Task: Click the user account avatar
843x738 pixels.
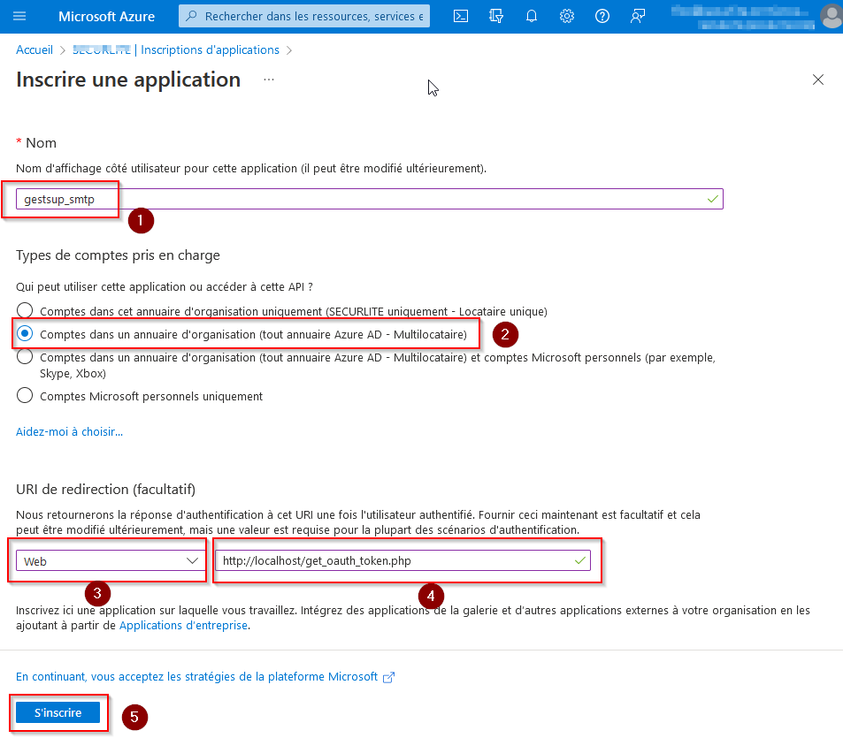Action: [x=832, y=16]
